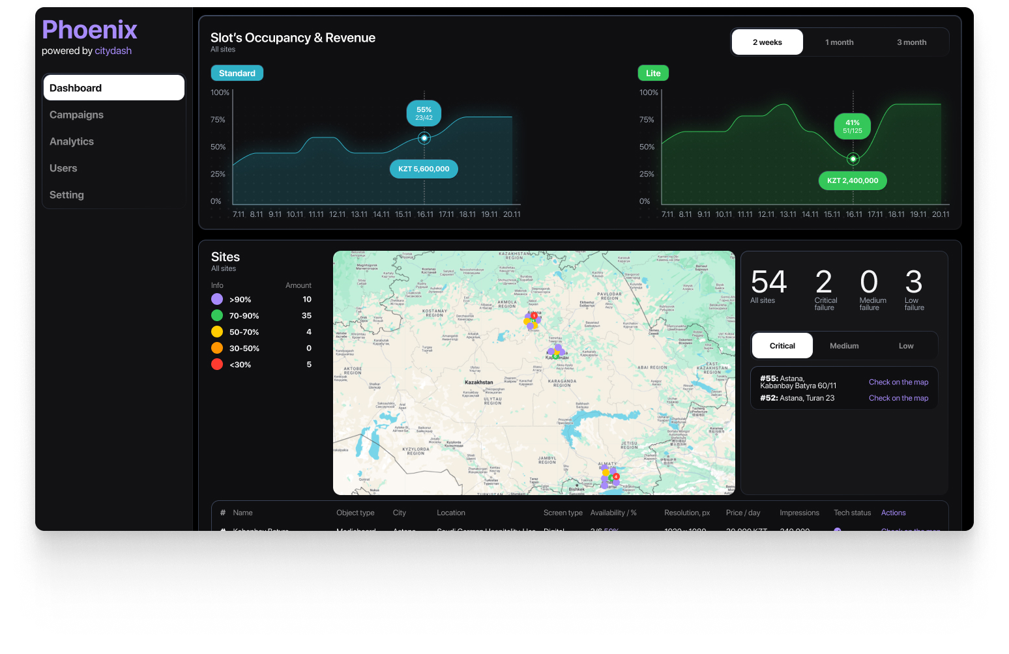Screen dimensions: 1009x654
Task: Show Low failures tab
Action: click(x=906, y=346)
